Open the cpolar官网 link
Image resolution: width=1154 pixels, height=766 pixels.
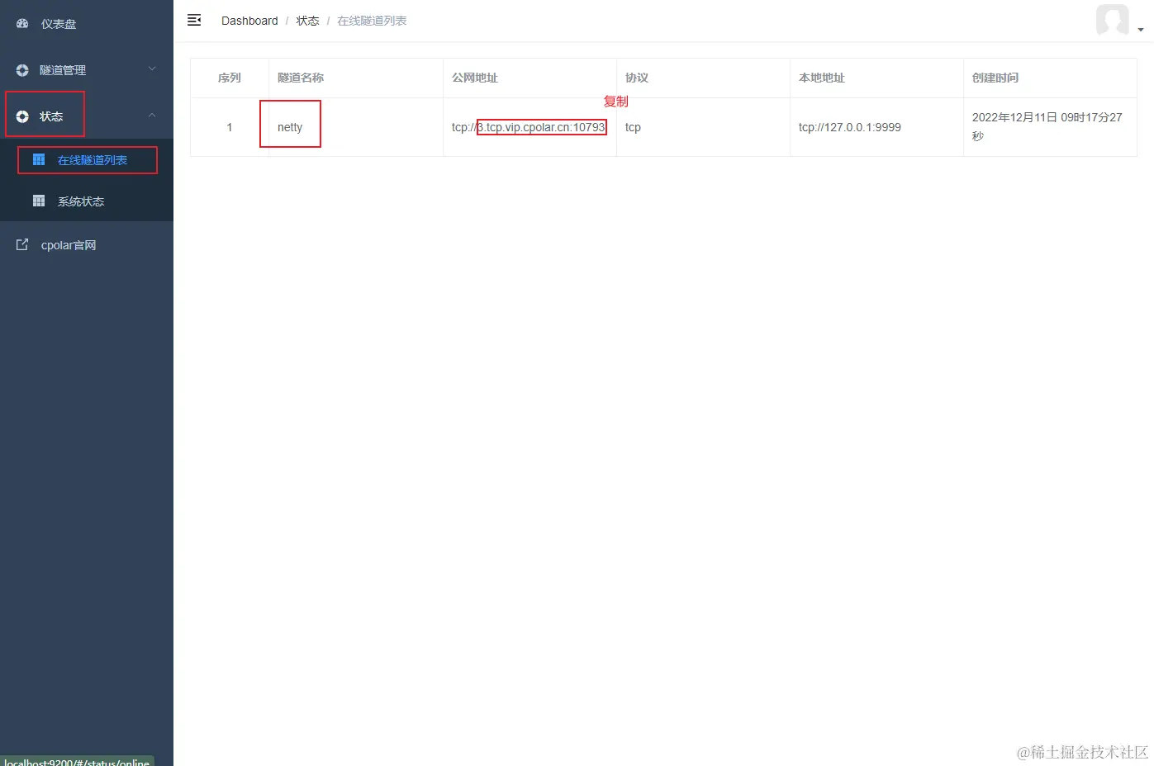[87, 245]
